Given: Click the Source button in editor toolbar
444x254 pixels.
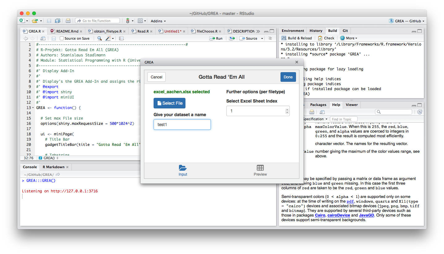Looking at the screenshot, I should (x=248, y=38).
